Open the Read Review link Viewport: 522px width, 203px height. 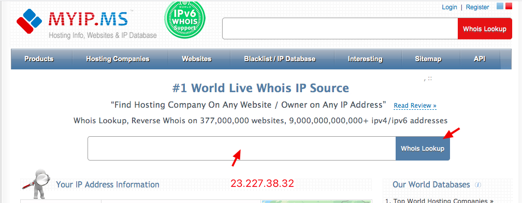pos(415,106)
